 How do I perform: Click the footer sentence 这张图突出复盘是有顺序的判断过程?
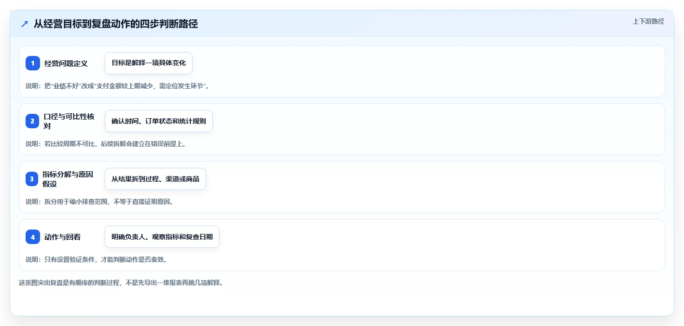pyautogui.click(x=121, y=283)
